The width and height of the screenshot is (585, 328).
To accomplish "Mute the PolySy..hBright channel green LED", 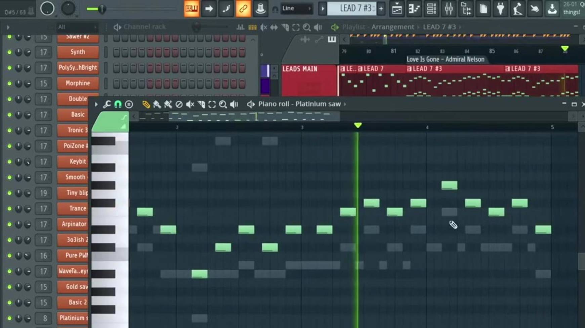I will click(9, 68).
